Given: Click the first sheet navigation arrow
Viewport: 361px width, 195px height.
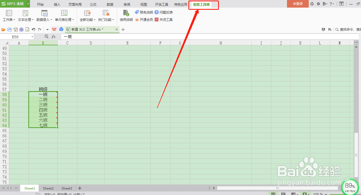Looking at the screenshot, I should point(3,188).
